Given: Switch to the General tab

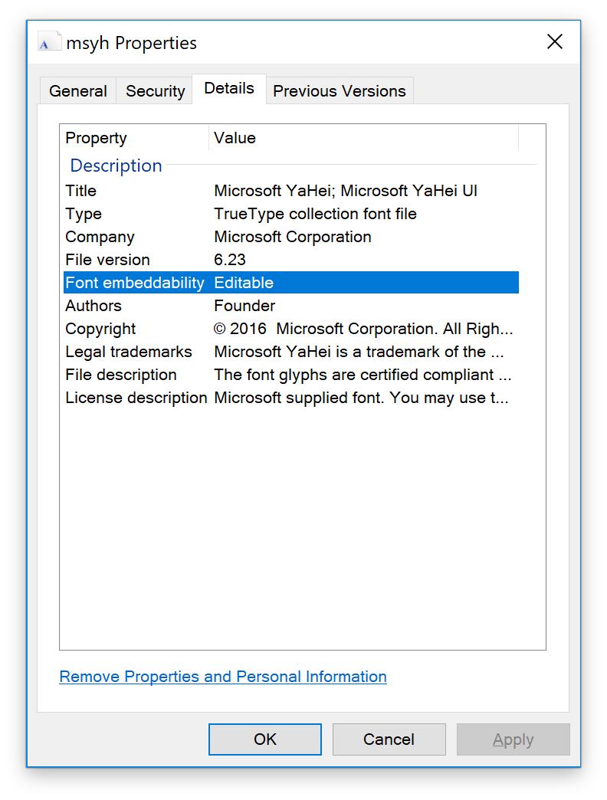Looking at the screenshot, I should 77,91.
